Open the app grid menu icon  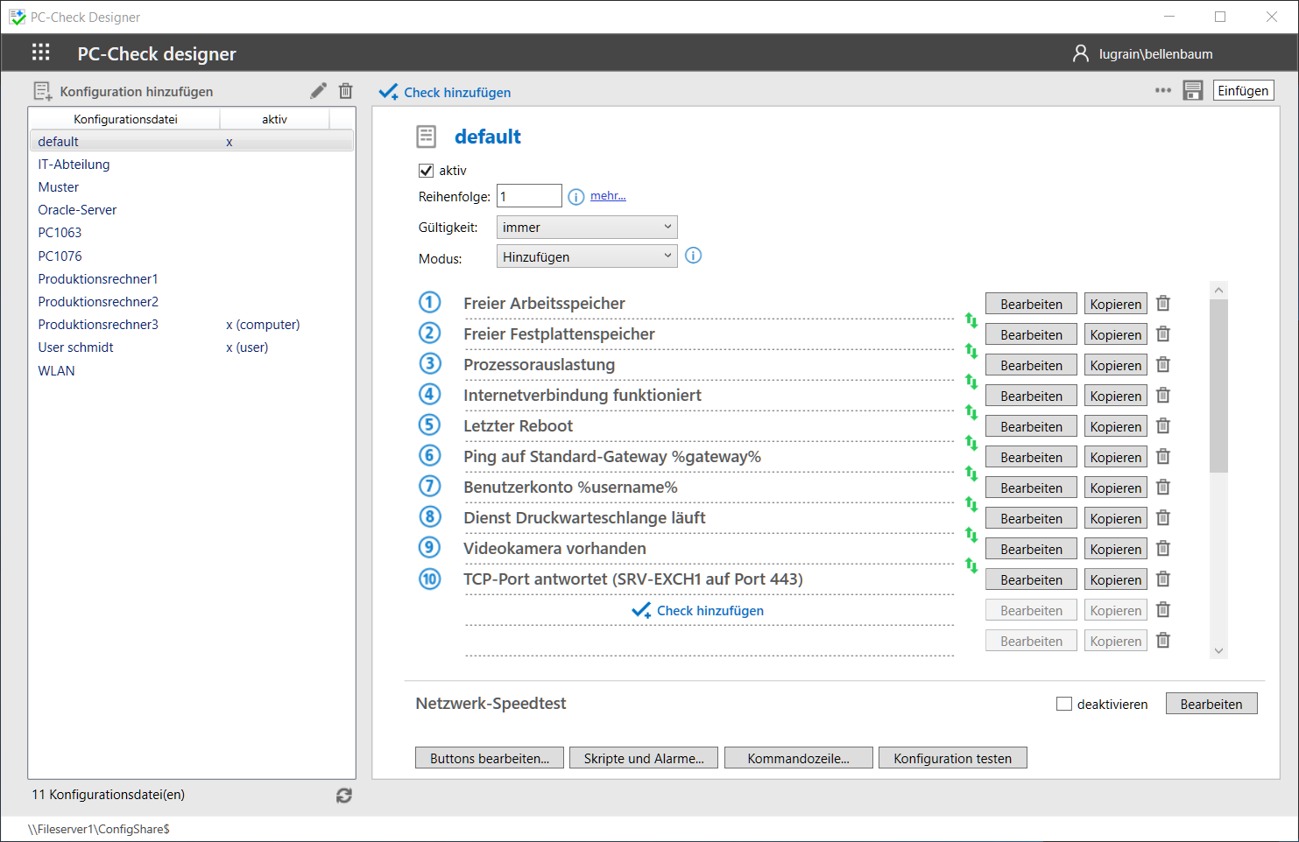pyautogui.click(x=40, y=53)
